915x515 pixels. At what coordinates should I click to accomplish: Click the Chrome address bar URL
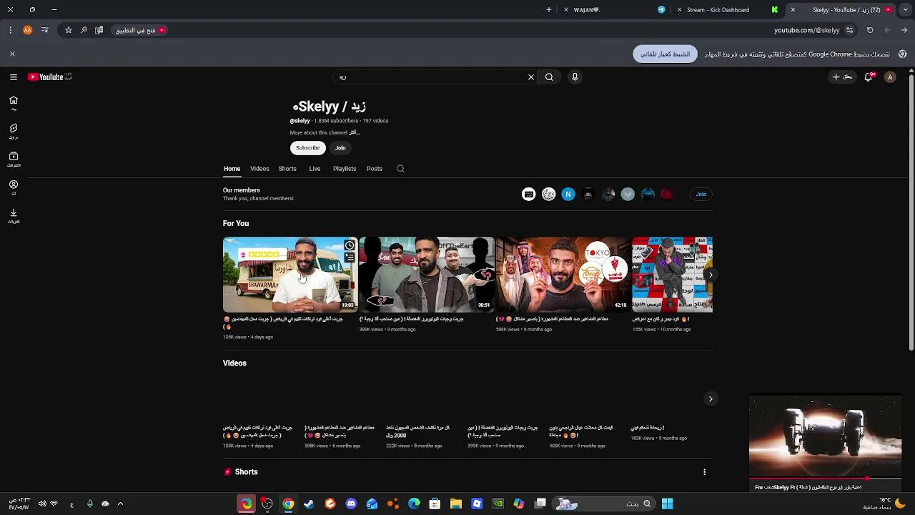coord(806,30)
